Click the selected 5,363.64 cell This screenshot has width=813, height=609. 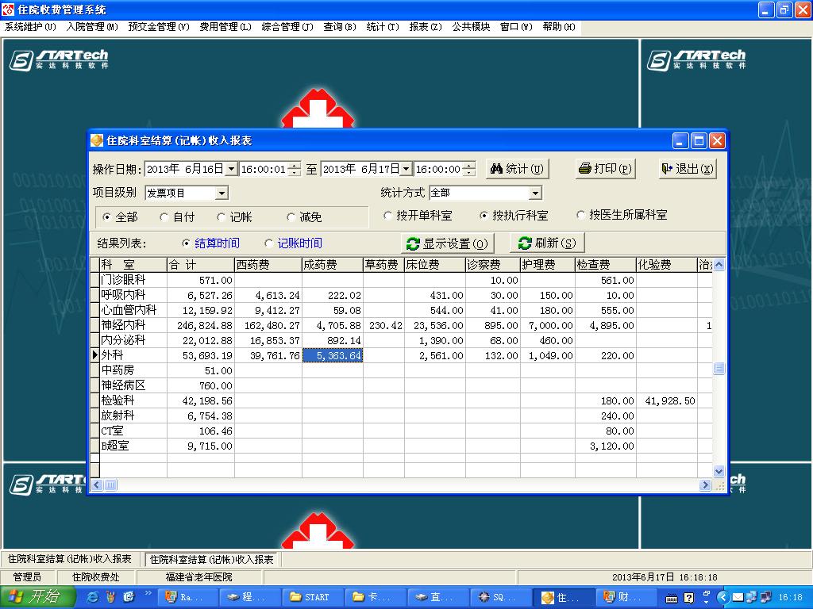pos(333,355)
